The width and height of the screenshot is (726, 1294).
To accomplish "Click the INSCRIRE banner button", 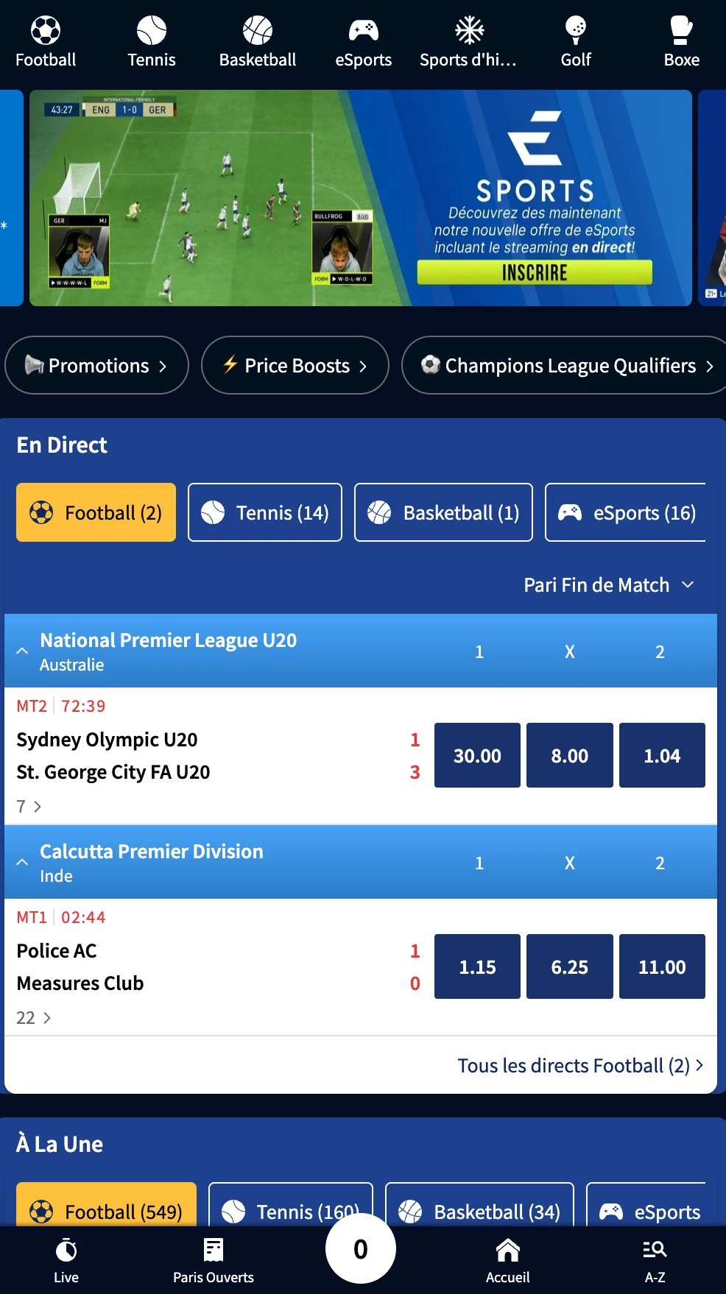I will [535, 272].
